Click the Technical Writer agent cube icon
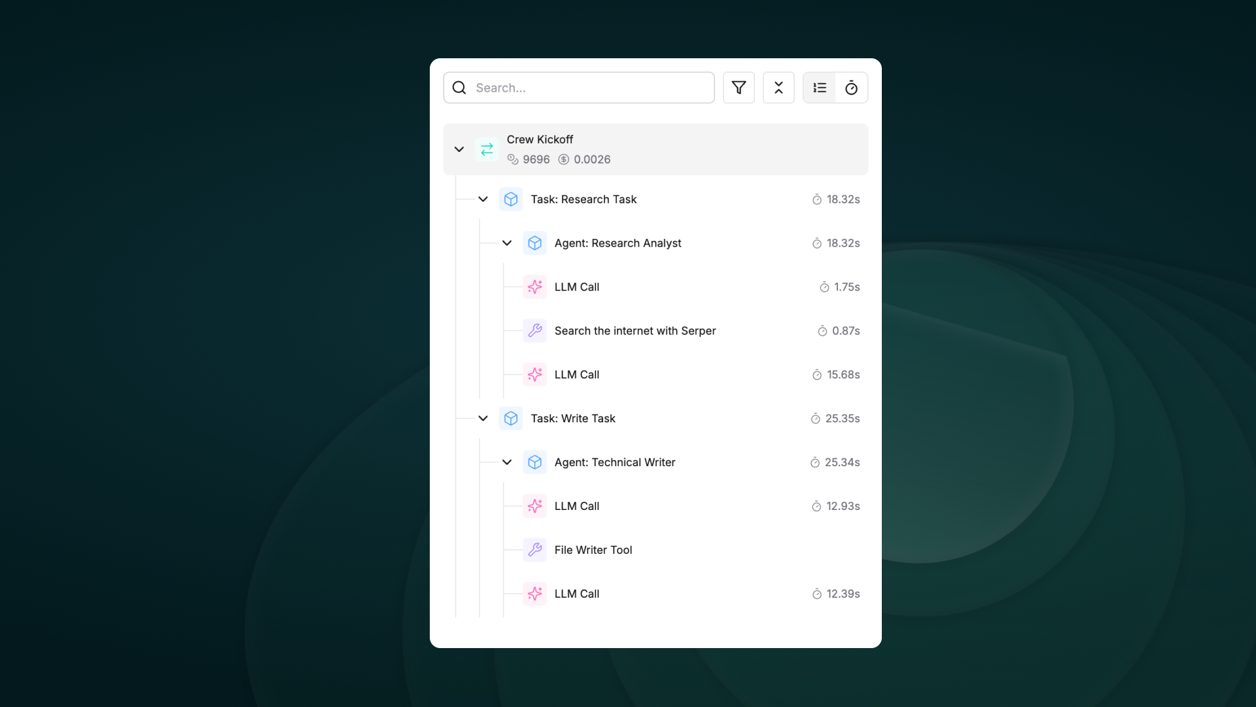Viewport: 1256px width, 707px height. 534,462
